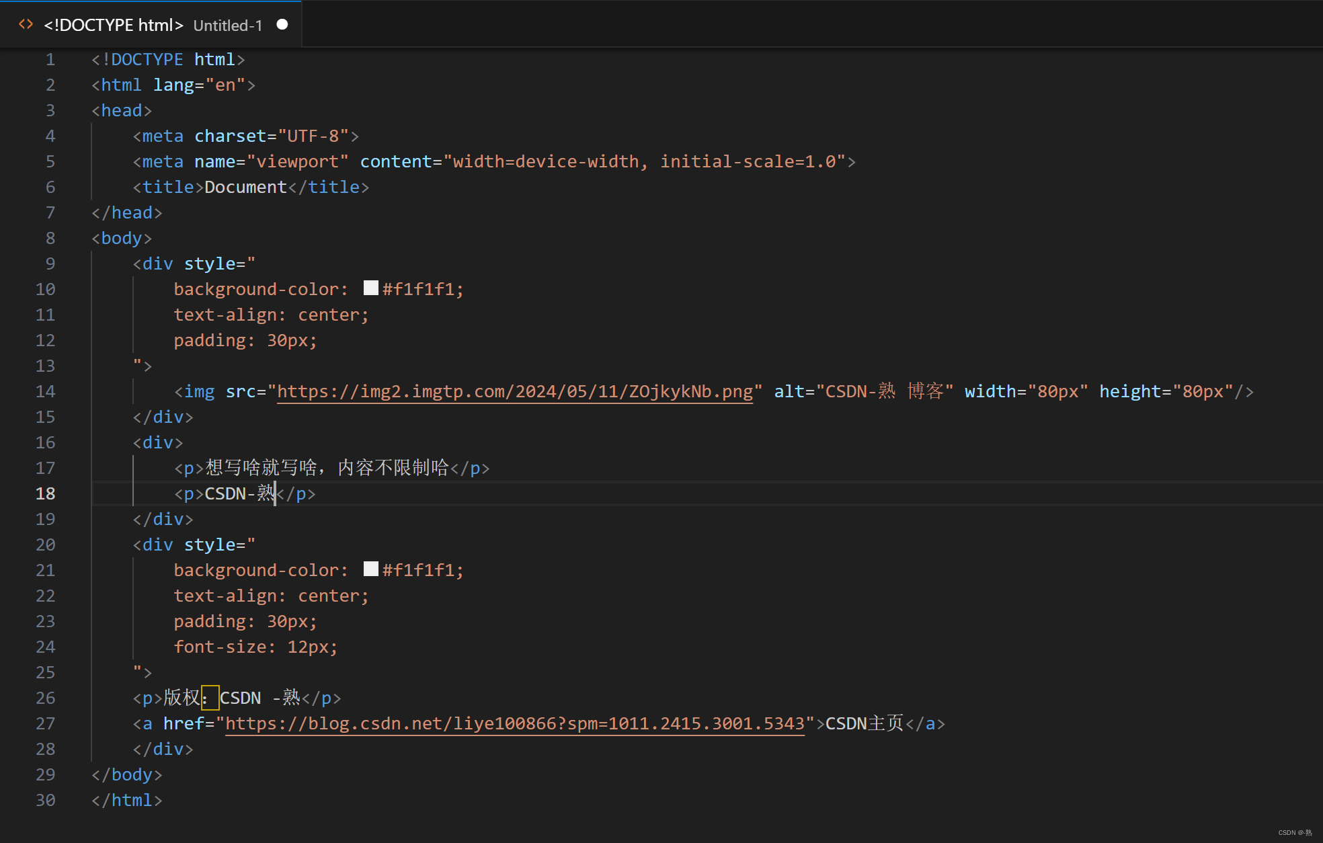Viewport: 1323px width, 843px height.
Task: Open the blog.csdn.net href link
Action: point(515,723)
